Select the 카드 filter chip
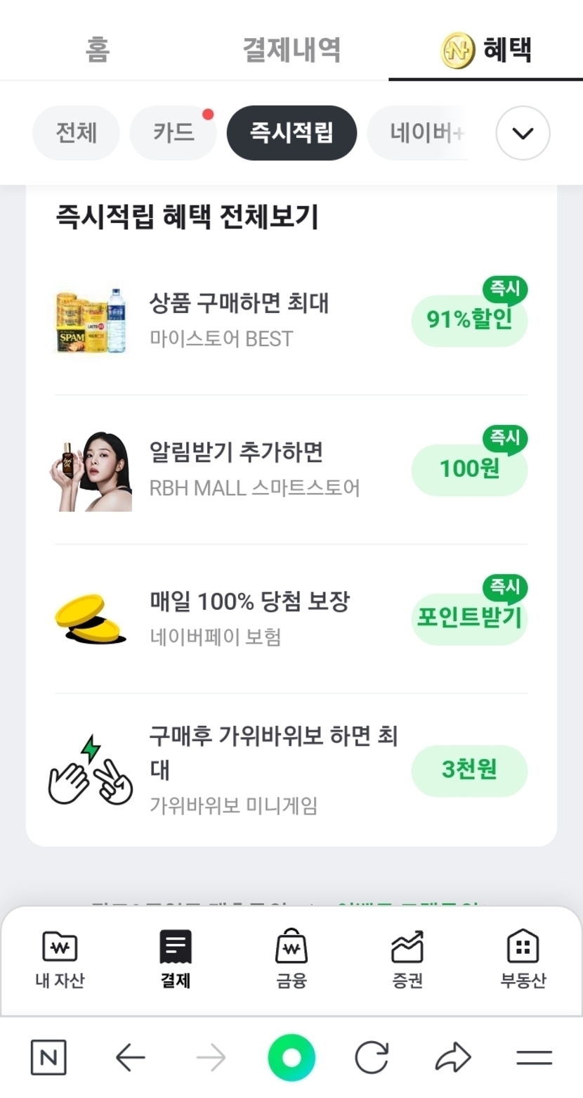The image size is (583, 1098). [173, 133]
